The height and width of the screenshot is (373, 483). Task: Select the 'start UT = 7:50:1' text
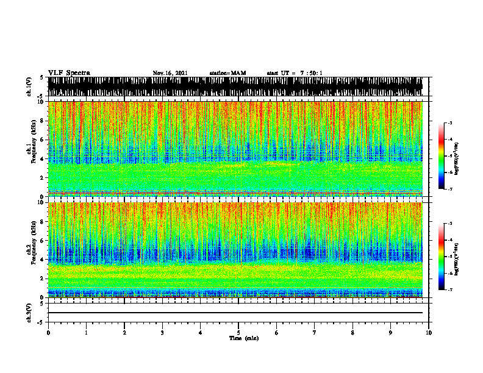(x=295, y=73)
